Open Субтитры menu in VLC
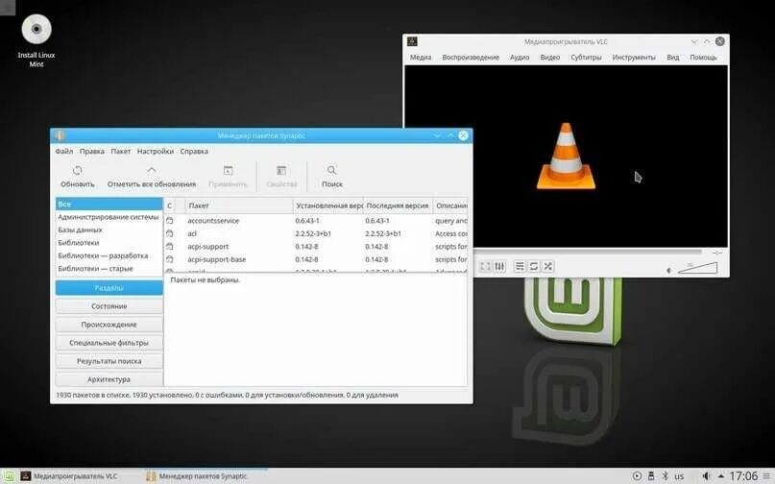This screenshot has height=484, width=775. point(586,58)
